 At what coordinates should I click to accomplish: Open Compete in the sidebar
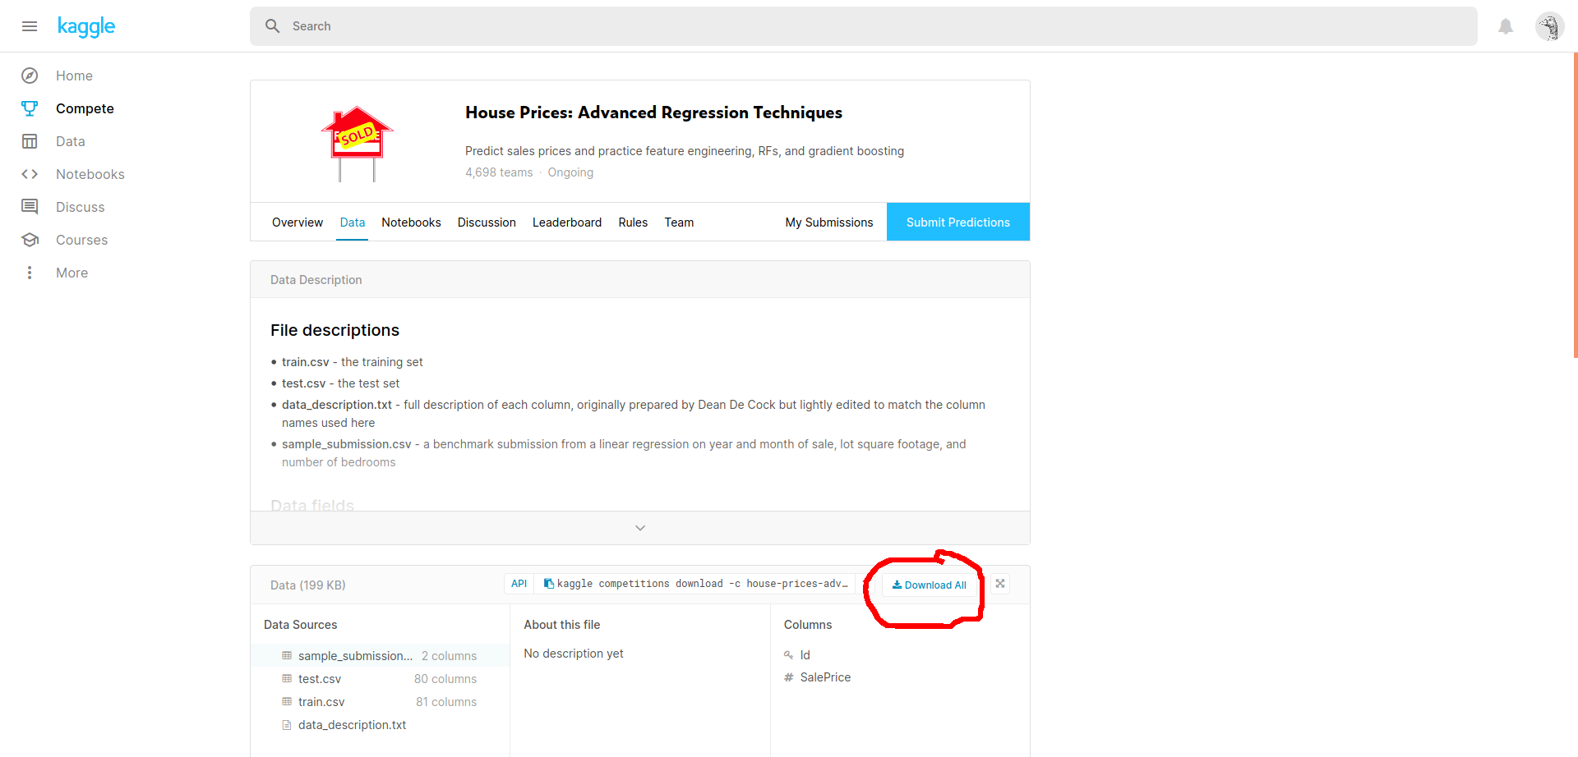click(85, 108)
